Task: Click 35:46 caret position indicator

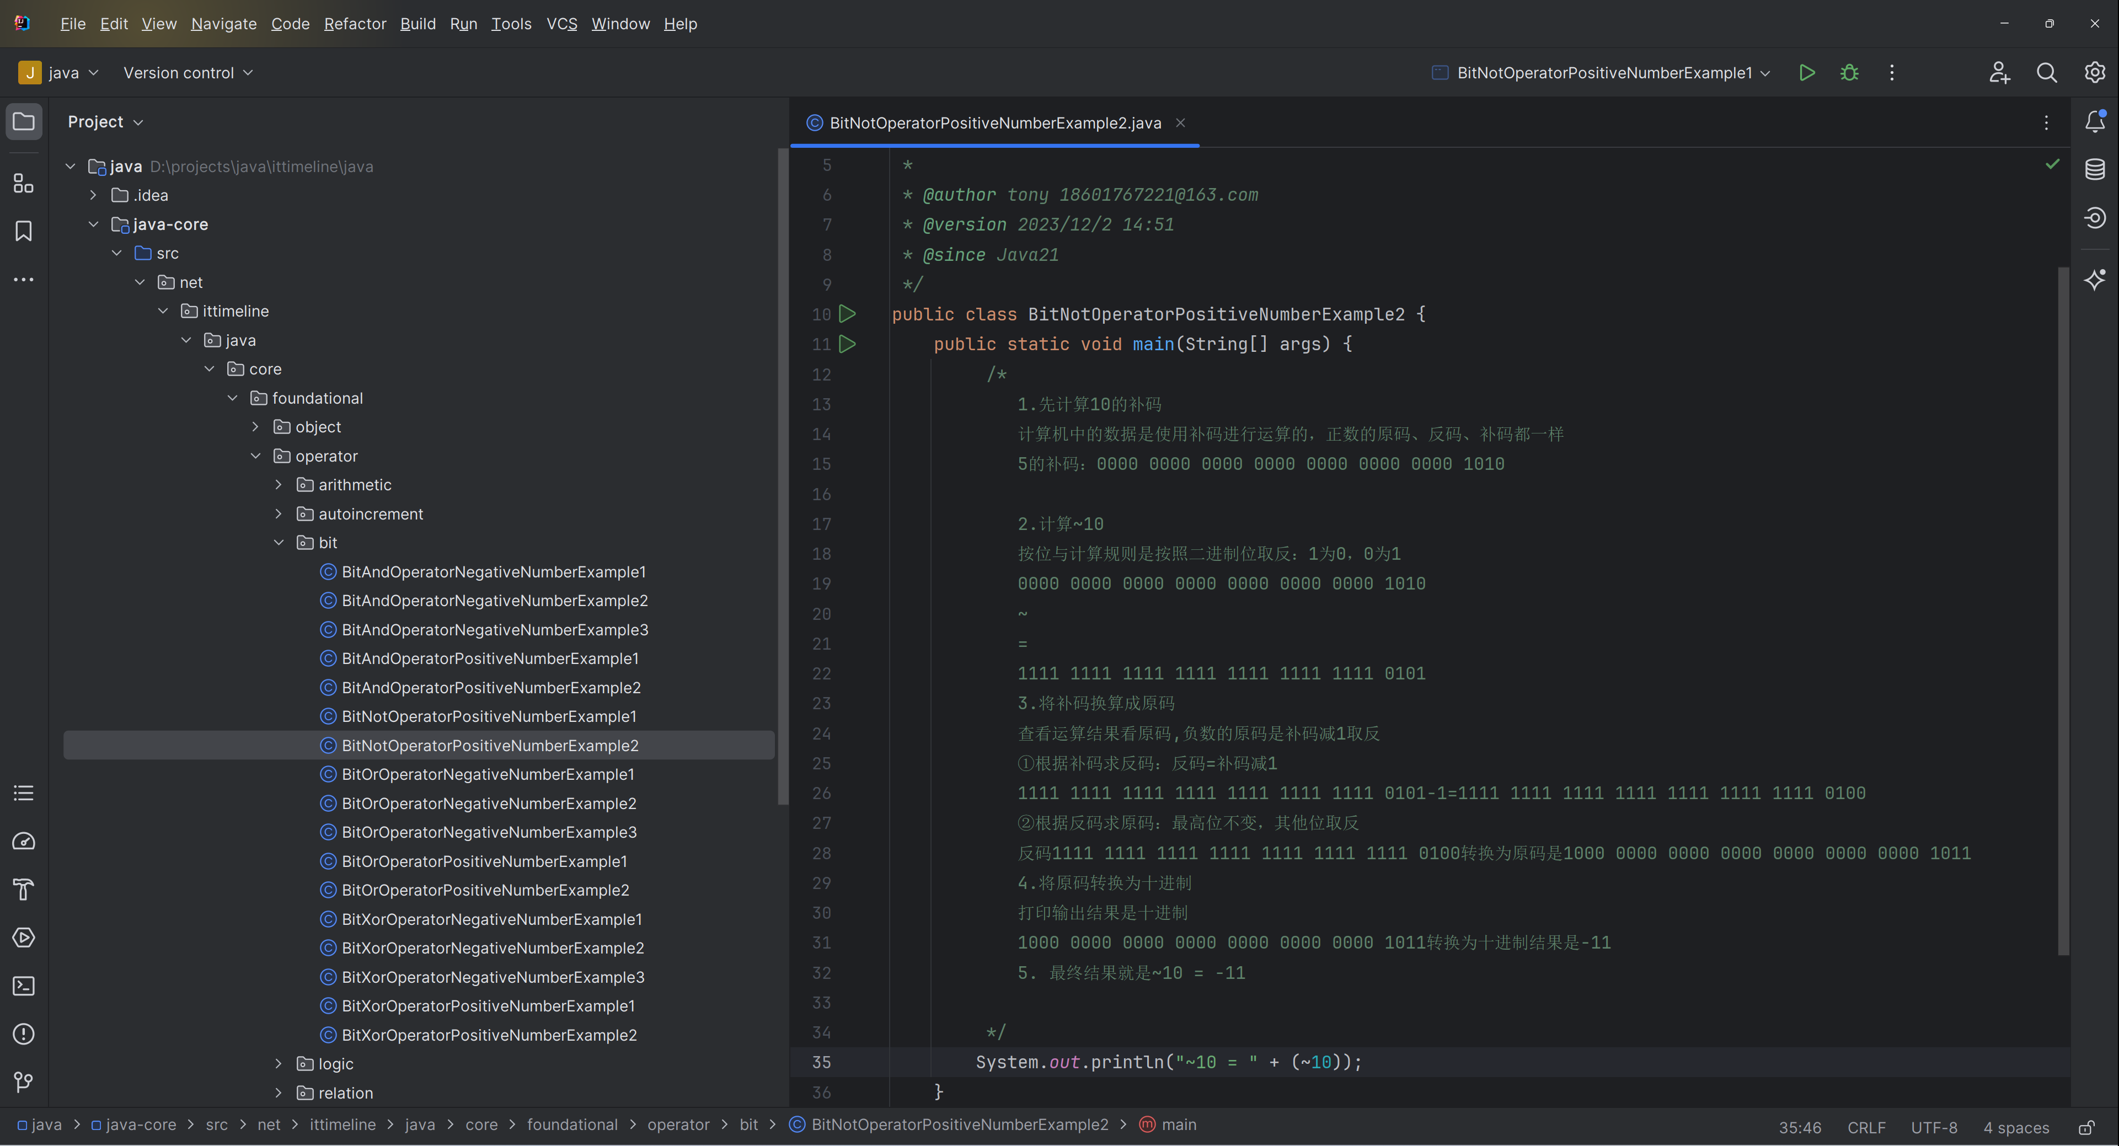Action: click(x=1800, y=1127)
